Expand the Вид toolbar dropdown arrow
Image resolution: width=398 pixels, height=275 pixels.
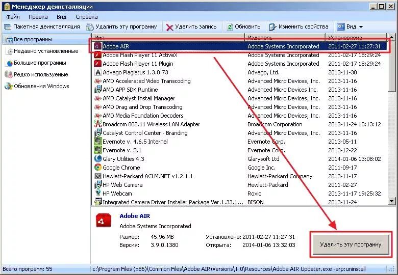(361, 27)
